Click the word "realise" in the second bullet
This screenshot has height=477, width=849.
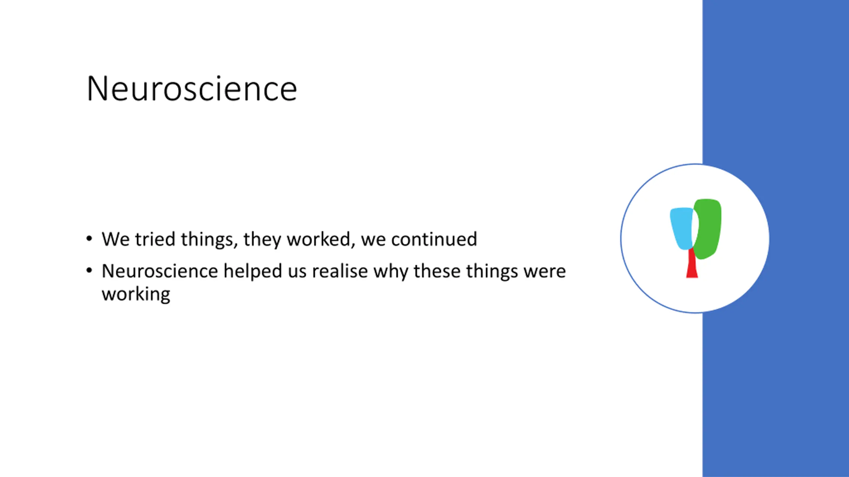tap(340, 271)
